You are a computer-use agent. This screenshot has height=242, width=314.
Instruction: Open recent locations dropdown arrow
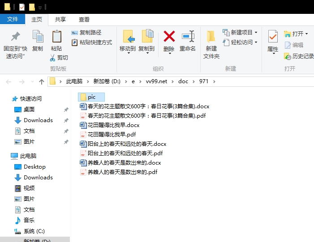click(x=32, y=81)
